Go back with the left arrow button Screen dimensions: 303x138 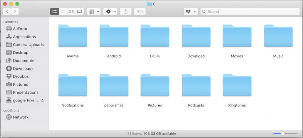(7, 12)
